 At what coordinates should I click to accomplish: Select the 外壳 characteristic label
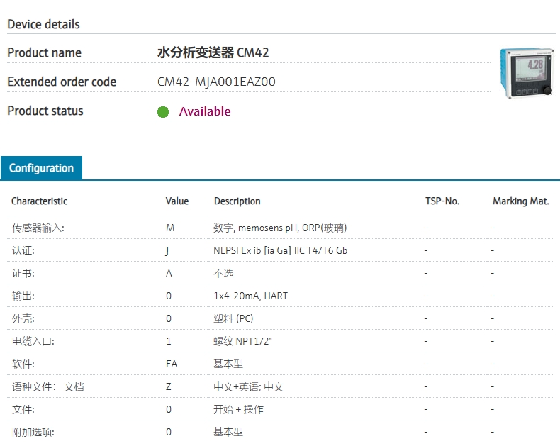point(23,318)
